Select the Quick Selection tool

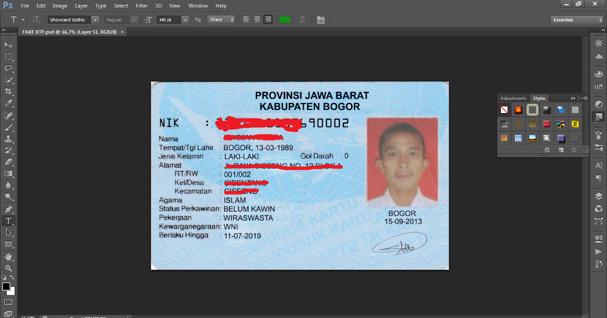9,80
